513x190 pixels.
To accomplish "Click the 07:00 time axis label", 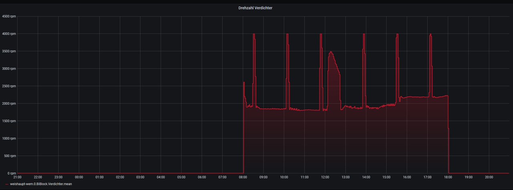I will pyautogui.click(x=222, y=177).
